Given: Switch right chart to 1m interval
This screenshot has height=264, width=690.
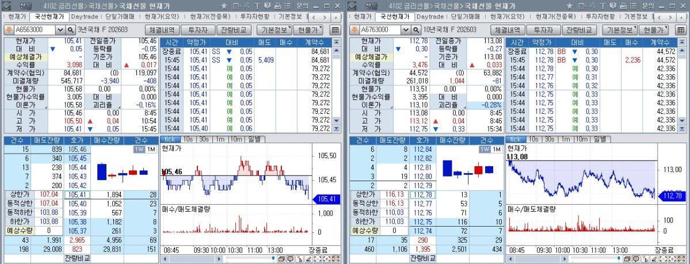Looking at the screenshot, I should click(565, 139).
